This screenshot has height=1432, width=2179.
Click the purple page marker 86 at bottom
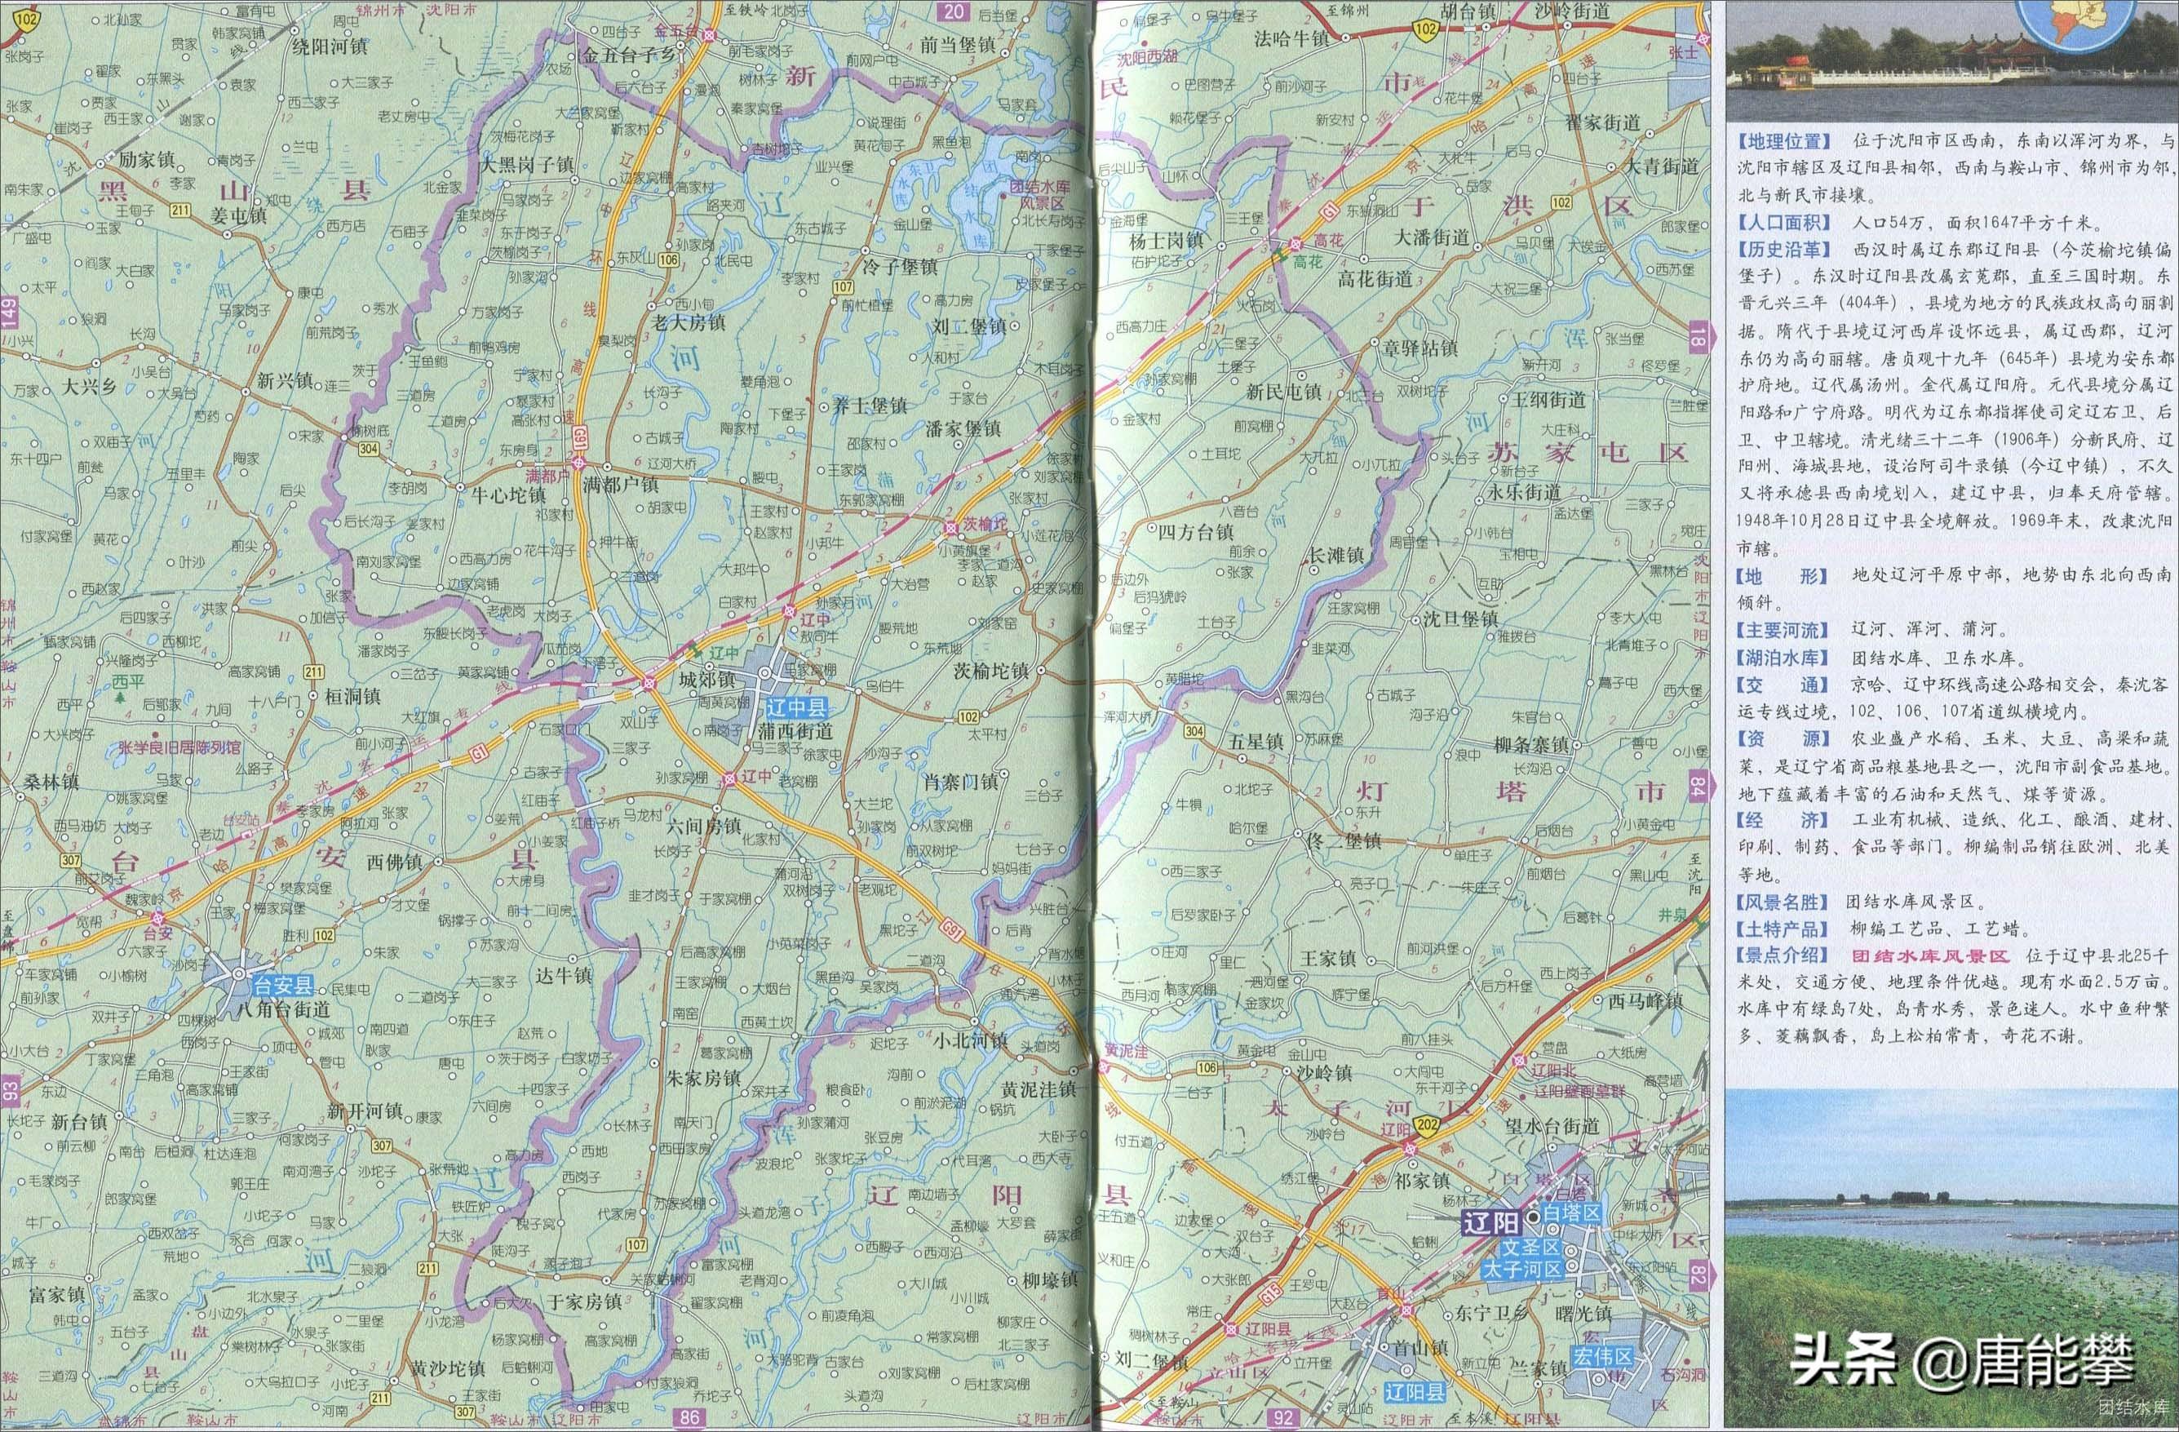pyautogui.click(x=689, y=1418)
